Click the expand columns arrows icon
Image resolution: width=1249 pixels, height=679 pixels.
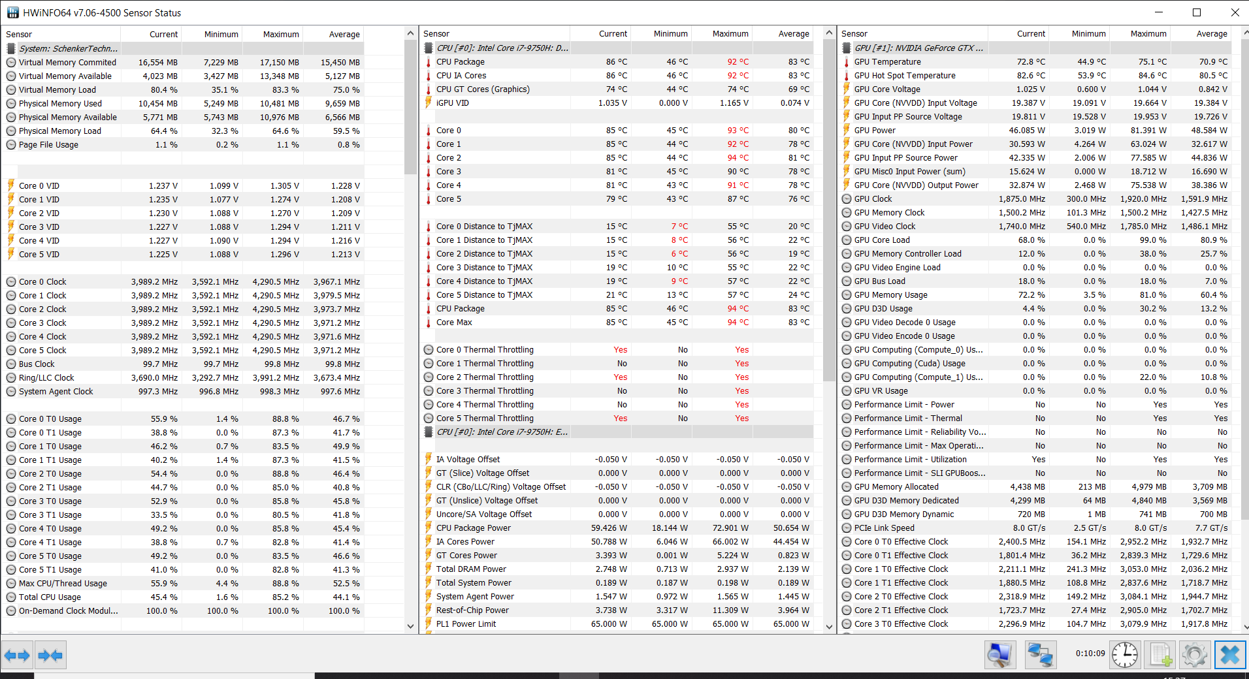[x=17, y=655]
